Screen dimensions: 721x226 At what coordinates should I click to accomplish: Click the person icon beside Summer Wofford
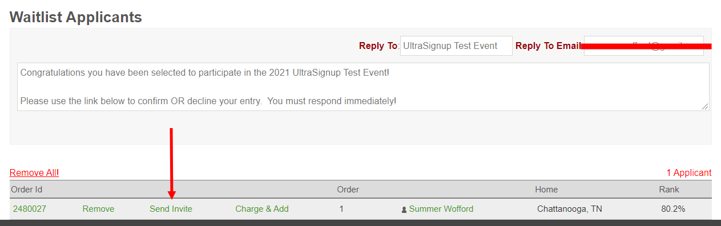pyautogui.click(x=404, y=209)
